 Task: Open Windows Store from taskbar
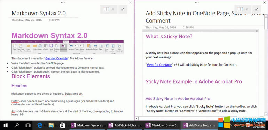(62, 125)
